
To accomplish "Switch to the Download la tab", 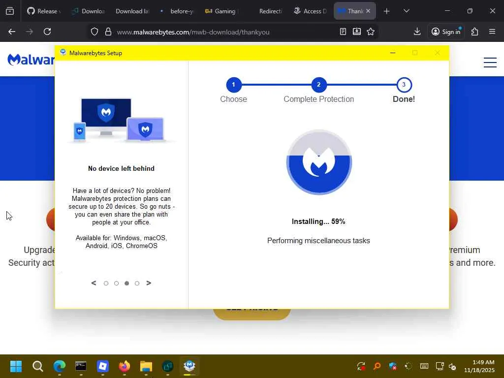I will pos(132,11).
